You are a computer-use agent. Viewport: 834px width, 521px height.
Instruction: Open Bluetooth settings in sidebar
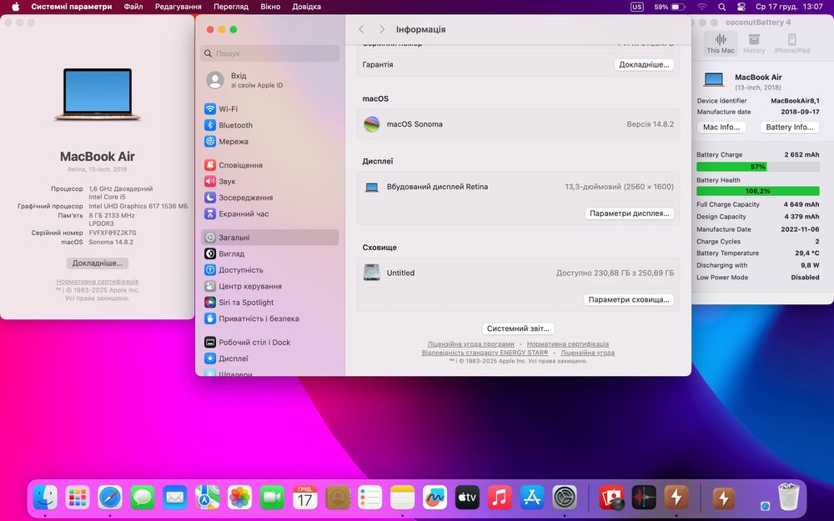pyautogui.click(x=270, y=126)
